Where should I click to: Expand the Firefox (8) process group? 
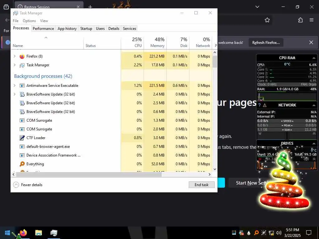(14, 56)
